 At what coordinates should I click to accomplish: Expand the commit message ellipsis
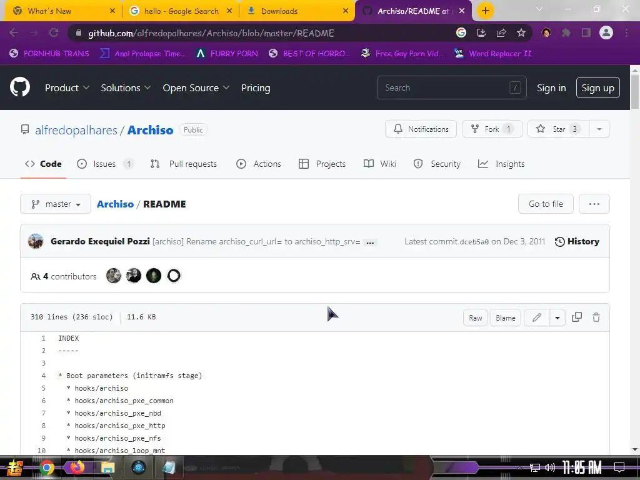370,242
